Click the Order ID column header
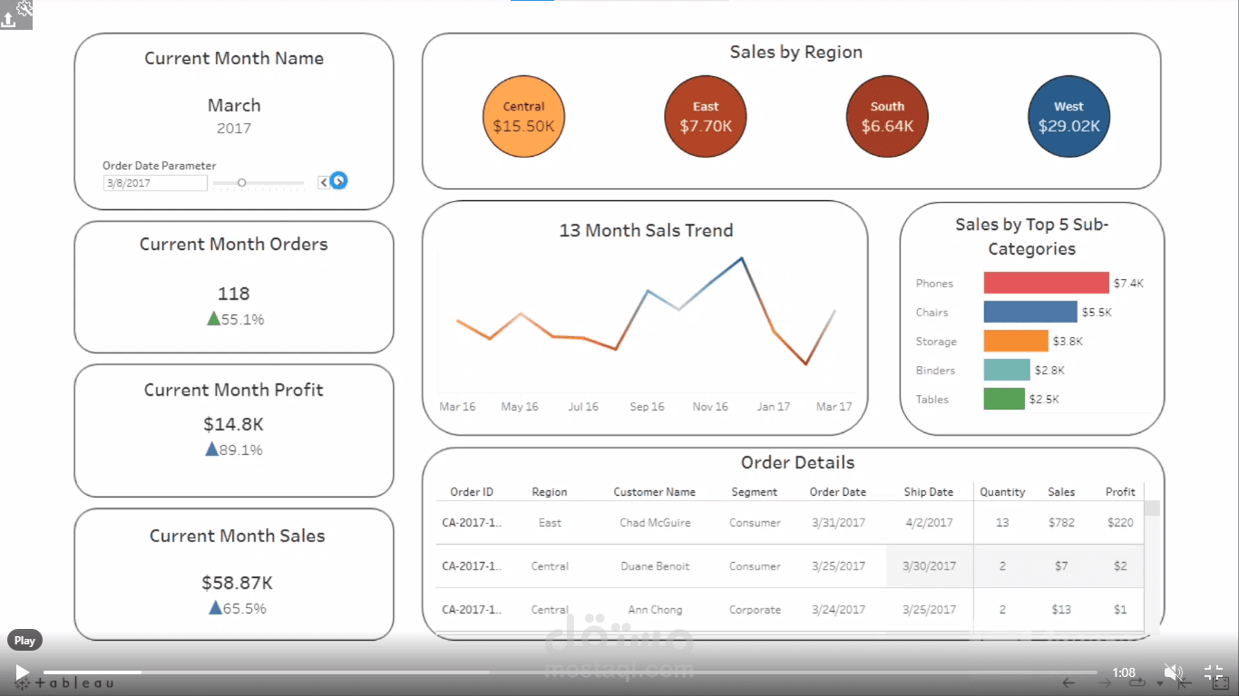This screenshot has width=1239, height=696. [472, 492]
